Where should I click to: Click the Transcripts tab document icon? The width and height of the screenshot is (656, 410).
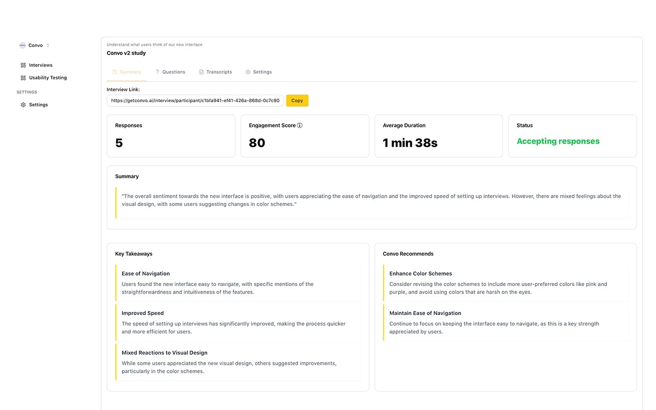[x=201, y=72]
